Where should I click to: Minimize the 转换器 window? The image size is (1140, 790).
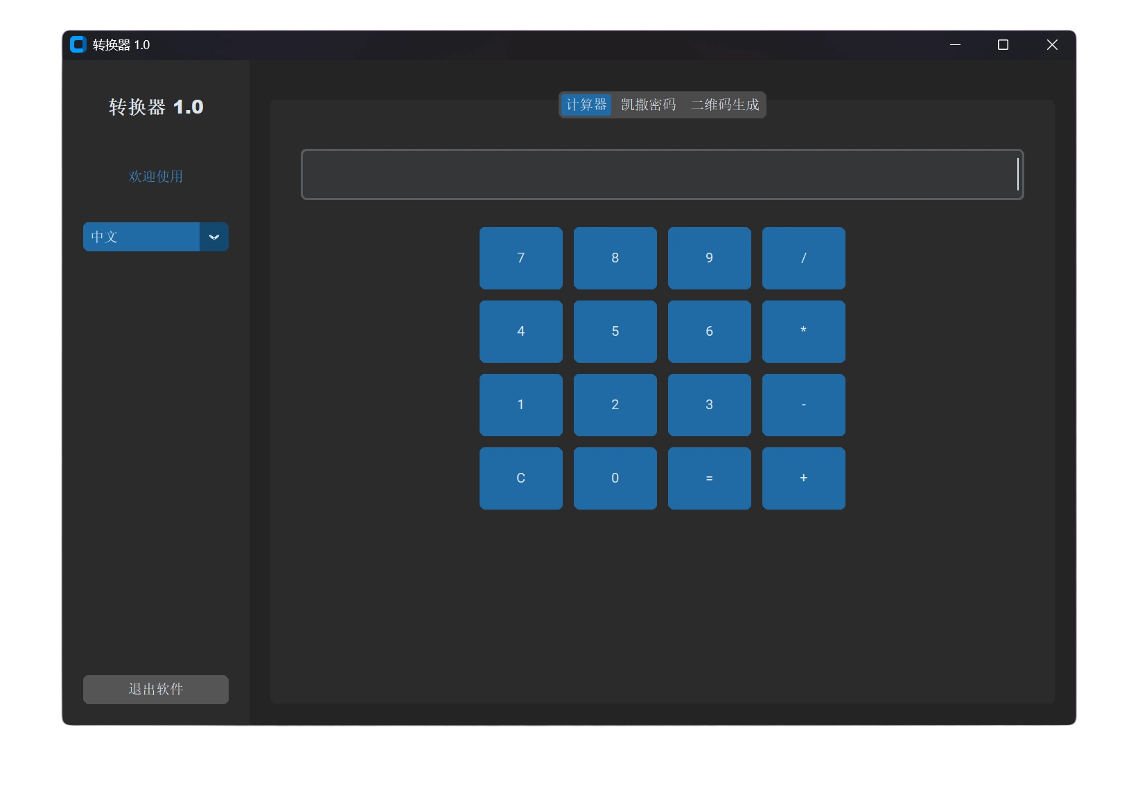pyautogui.click(x=955, y=45)
